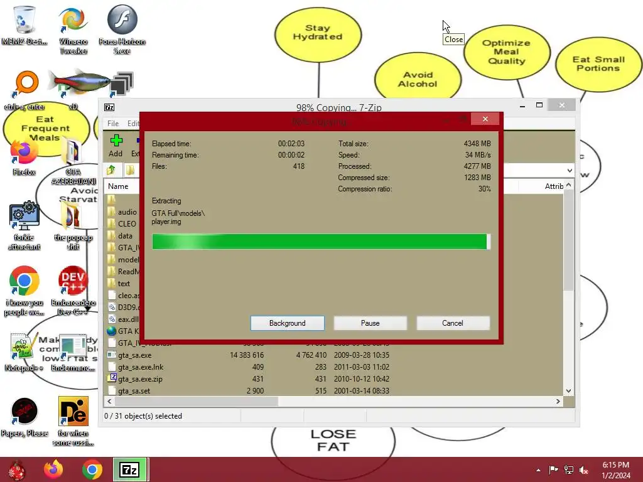The width and height of the screenshot is (643, 482).
Task: Close the copying progress dialog
Action: [x=485, y=119]
